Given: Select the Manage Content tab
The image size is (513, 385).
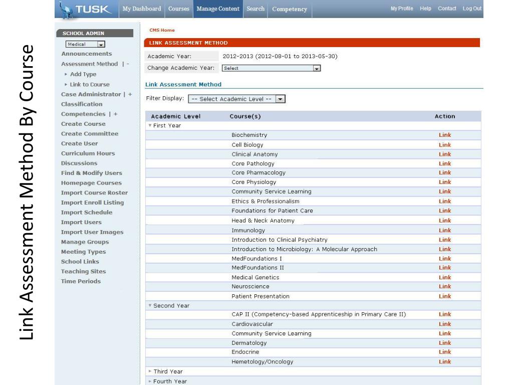Looking at the screenshot, I should (x=218, y=9).
